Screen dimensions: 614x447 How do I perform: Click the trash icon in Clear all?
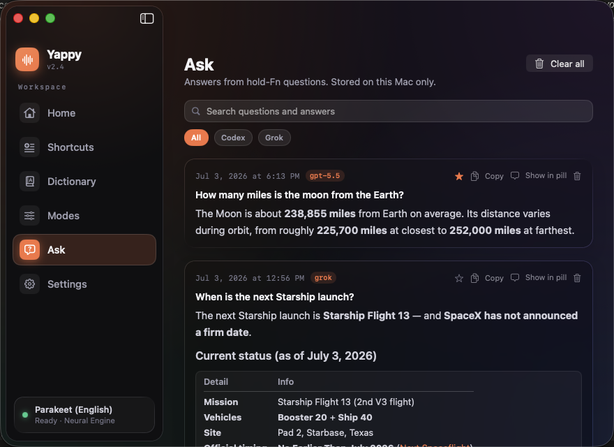click(539, 64)
